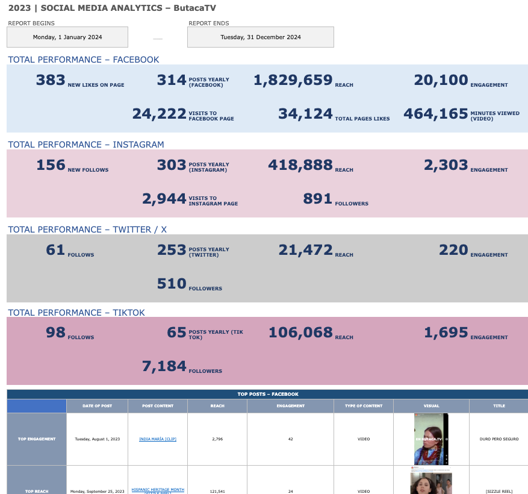Select the report title "2023 | SOCIAL MEDIA ANALYTICS – ButacaTV"
The image size is (528, 494).
(x=112, y=8)
